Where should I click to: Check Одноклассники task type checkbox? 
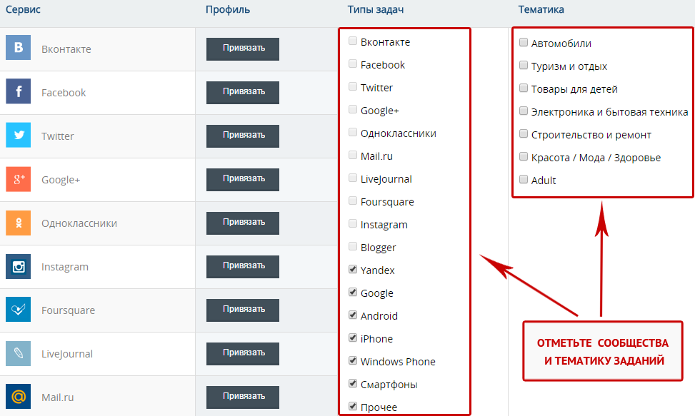tap(353, 132)
